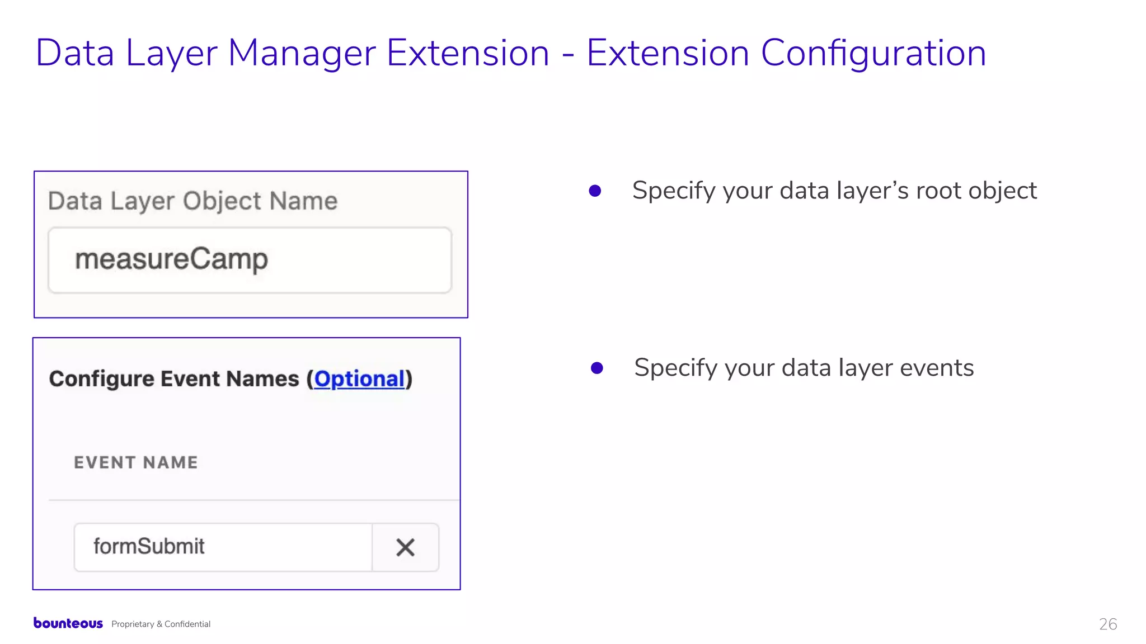The width and height of the screenshot is (1146, 644).
Task: Click the bounteous logo in footer
Action: pos(68,623)
